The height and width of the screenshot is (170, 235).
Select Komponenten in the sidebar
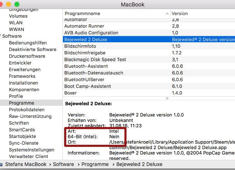tap(24, 90)
